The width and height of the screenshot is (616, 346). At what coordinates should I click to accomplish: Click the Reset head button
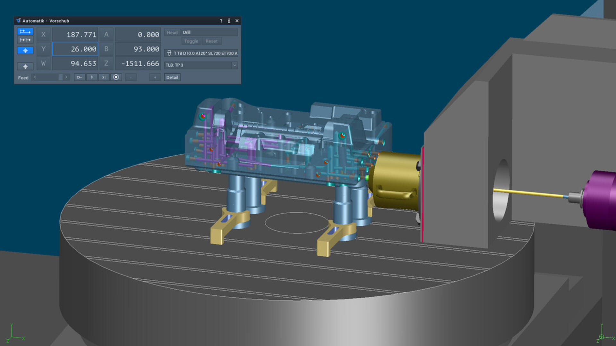(x=211, y=41)
